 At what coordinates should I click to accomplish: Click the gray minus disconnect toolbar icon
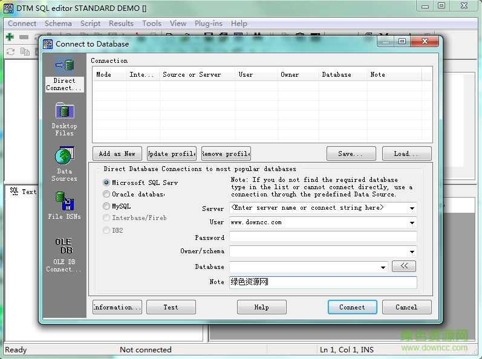click(x=24, y=37)
